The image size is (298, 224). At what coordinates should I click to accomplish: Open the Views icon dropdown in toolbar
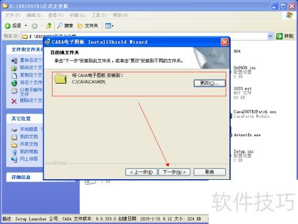[x=109, y=26]
